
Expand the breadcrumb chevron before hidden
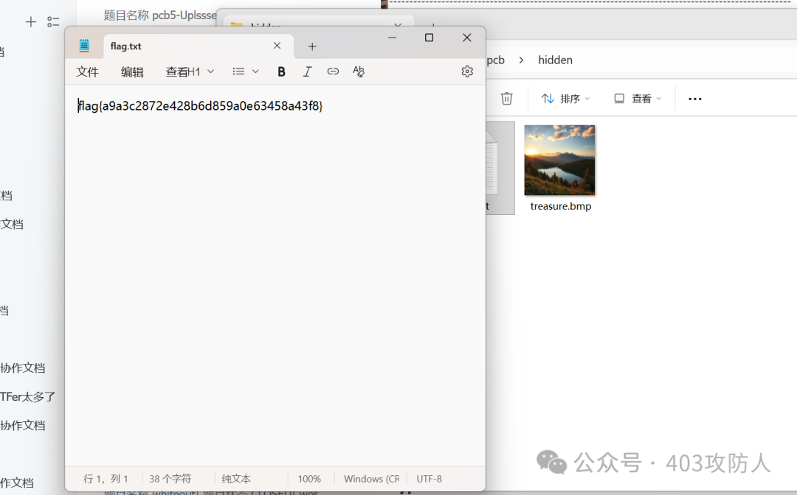(x=521, y=60)
